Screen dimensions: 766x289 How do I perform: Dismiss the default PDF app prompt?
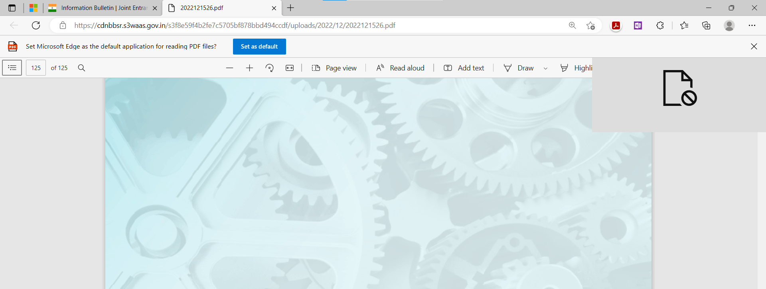click(x=754, y=47)
